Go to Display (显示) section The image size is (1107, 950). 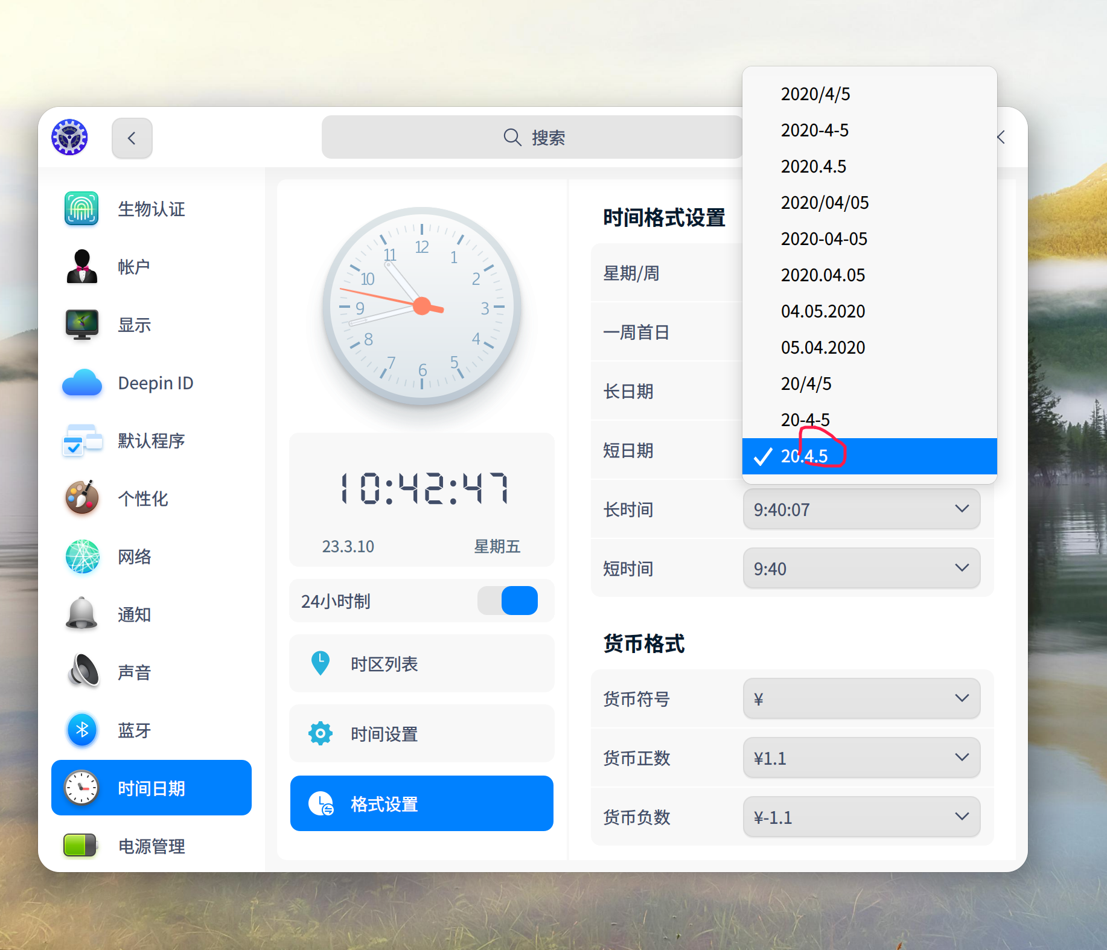(152, 325)
